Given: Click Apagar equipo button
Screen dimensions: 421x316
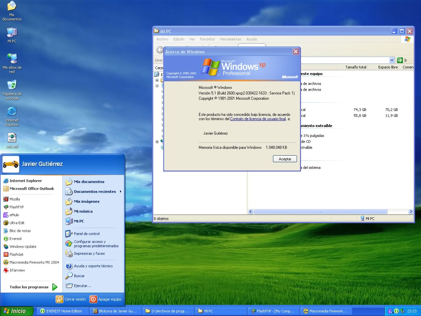Looking at the screenshot, I should tap(106, 299).
